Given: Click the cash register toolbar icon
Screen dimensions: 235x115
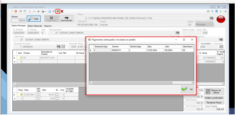Looking at the screenshot, I should pyautogui.click(x=38, y=11).
